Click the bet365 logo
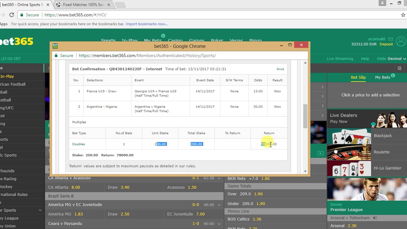Viewport: 407px width, 229px height. (x=17, y=41)
